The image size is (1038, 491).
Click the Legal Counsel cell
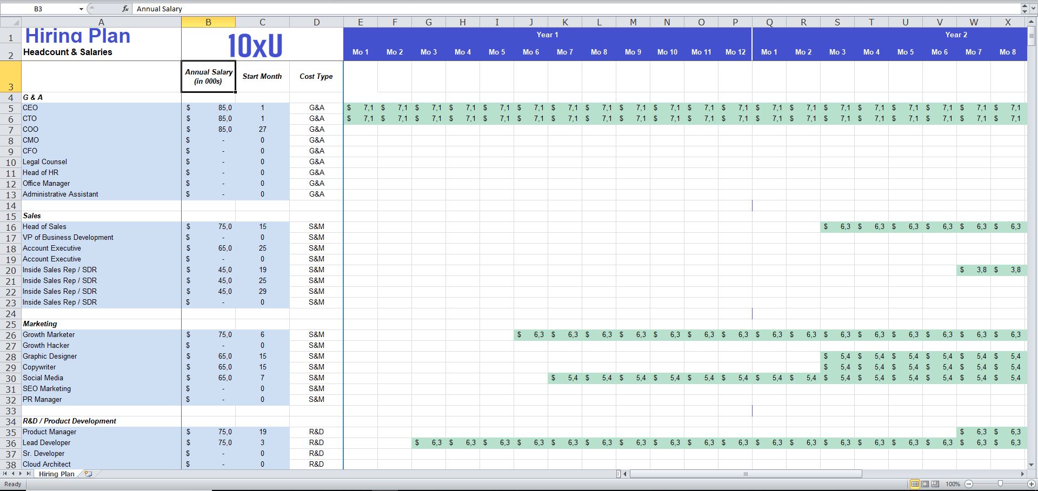click(101, 162)
